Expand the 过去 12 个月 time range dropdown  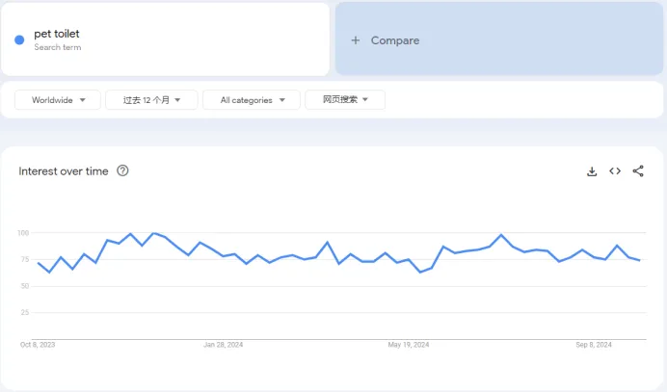(x=151, y=100)
